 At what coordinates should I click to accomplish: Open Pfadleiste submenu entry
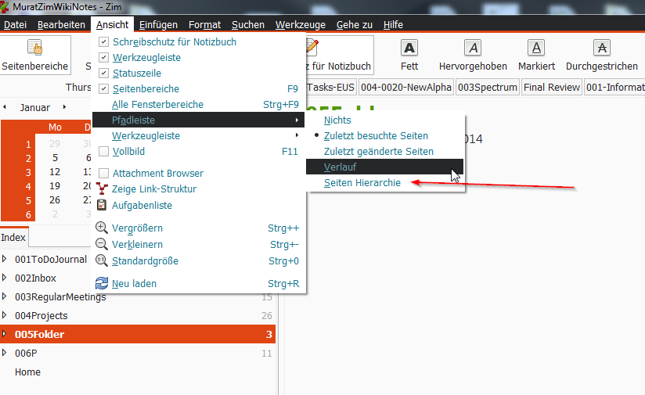click(x=199, y=120)
